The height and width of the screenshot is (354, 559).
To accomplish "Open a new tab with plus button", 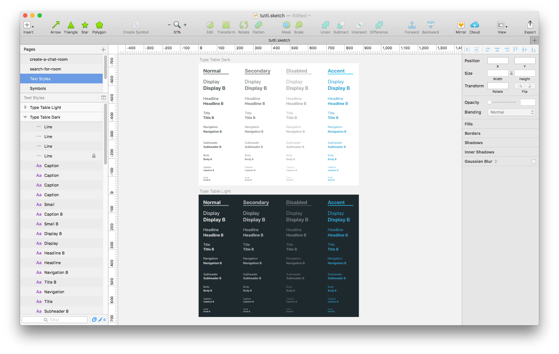I will pyautogui.click(x=535, y=40).
